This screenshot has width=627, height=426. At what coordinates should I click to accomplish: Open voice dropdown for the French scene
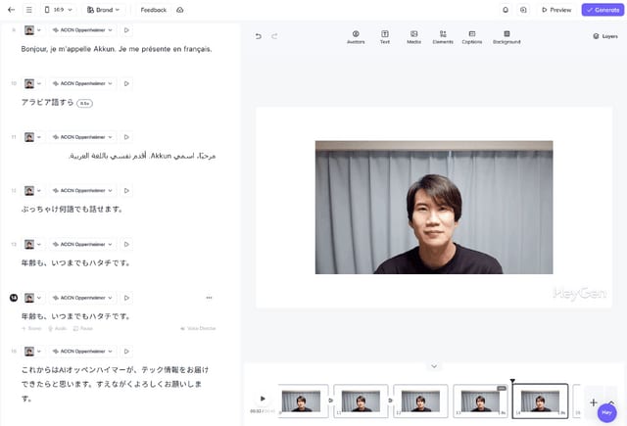click(82, 30)
